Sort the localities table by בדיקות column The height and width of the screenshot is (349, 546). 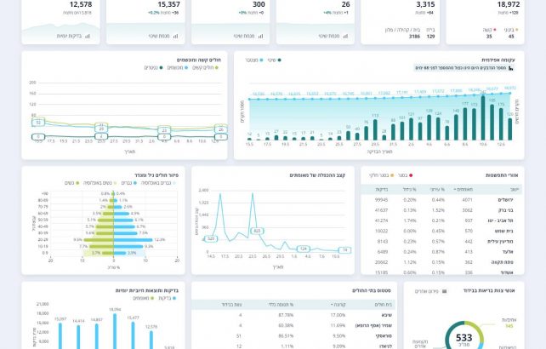tap(381, 188)
